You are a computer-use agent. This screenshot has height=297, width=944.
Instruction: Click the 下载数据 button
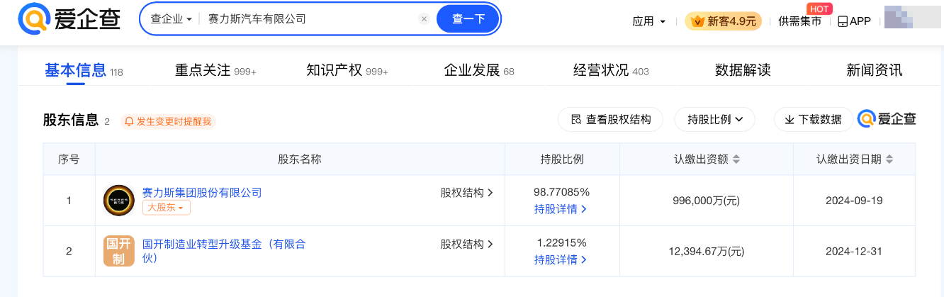813,120
